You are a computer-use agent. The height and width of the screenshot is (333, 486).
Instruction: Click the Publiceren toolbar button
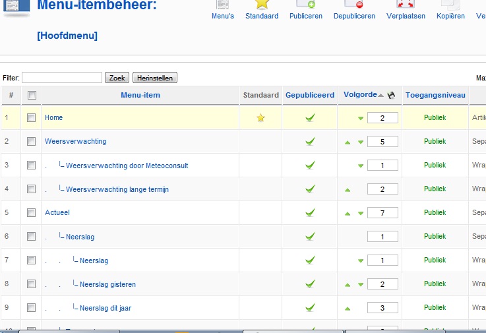pyautogui.click(x=305, y=10)
